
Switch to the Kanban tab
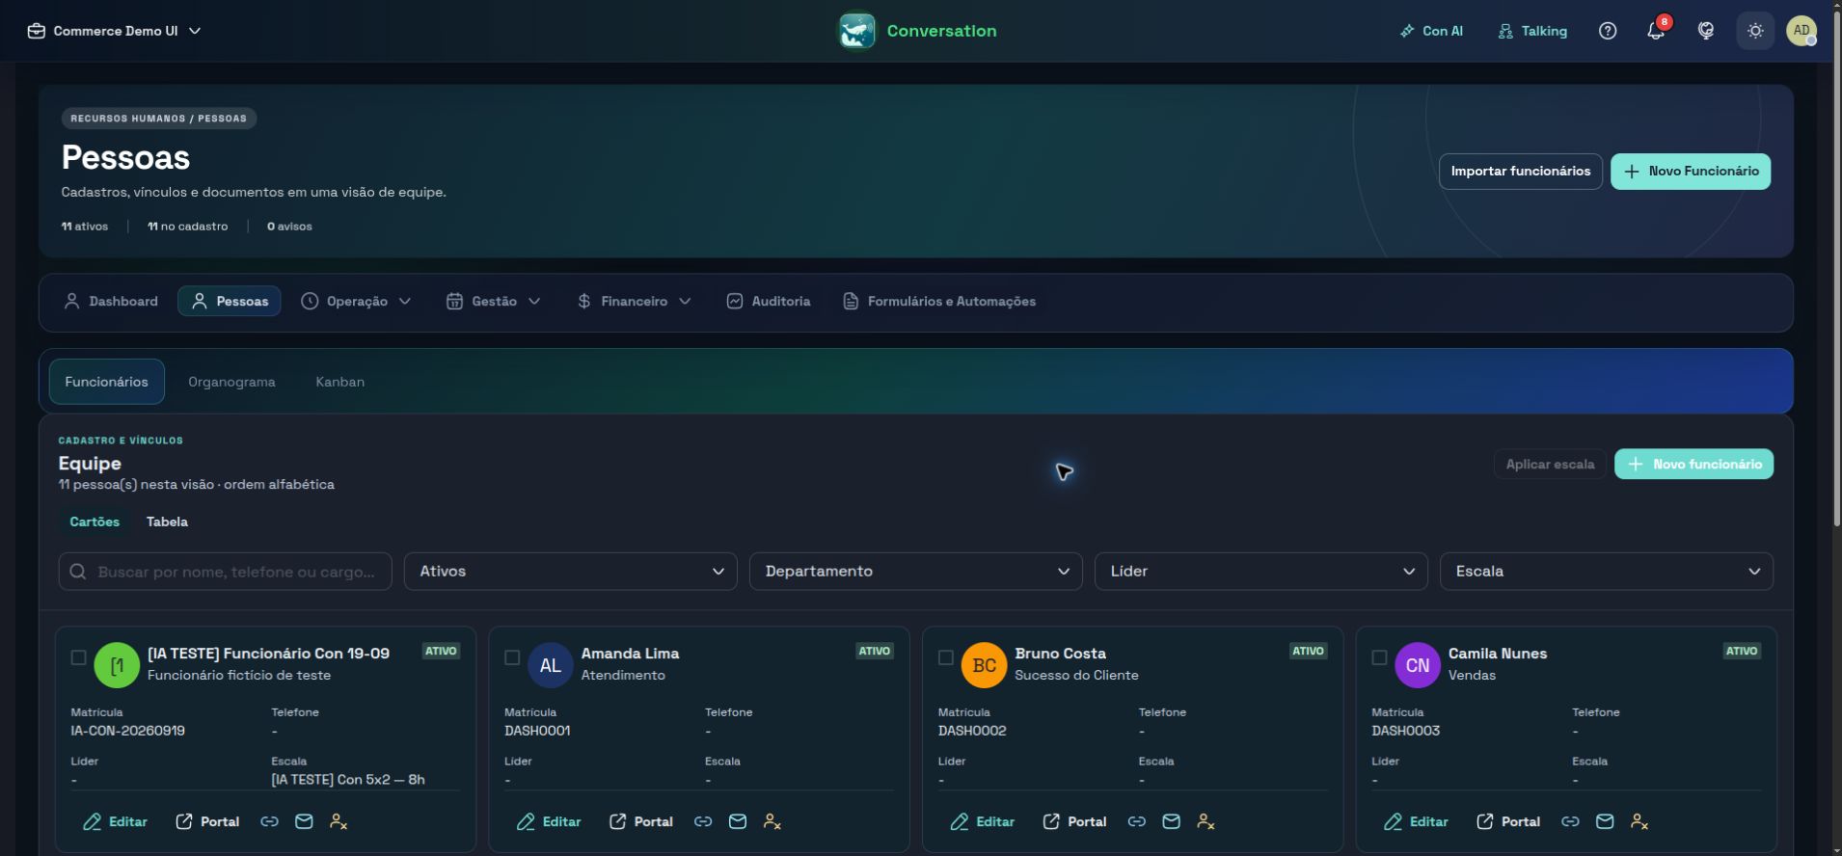pos(339,382)
